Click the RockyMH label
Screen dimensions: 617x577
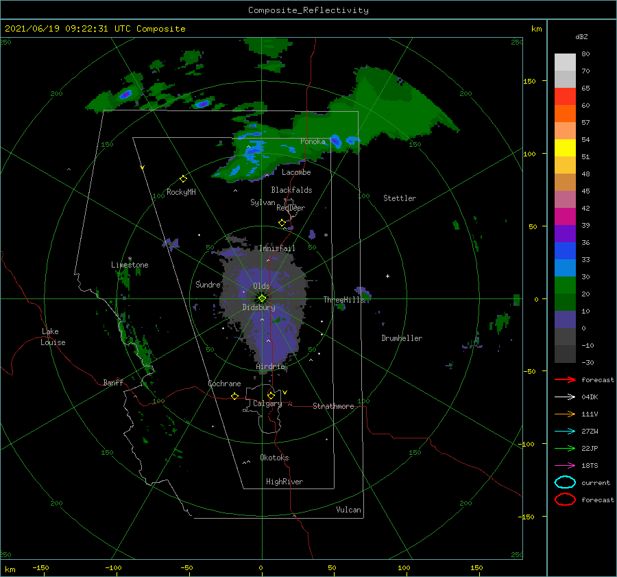coord(181,192)
